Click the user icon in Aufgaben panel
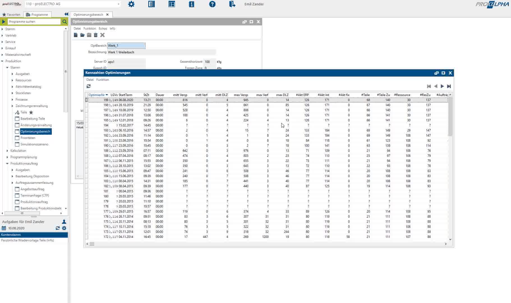The height and width of the screenshot is (303, 511). 64,222
